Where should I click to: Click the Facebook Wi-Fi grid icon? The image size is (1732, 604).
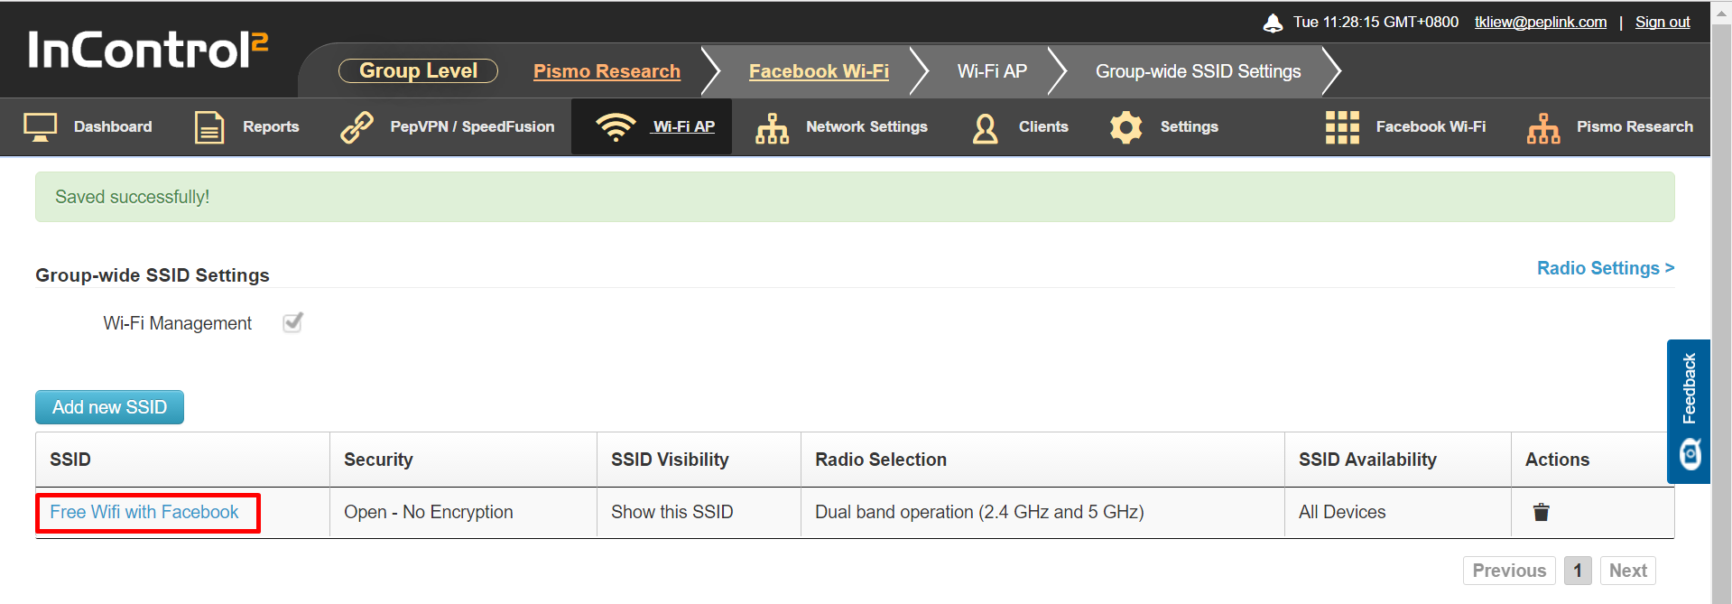1342,127
